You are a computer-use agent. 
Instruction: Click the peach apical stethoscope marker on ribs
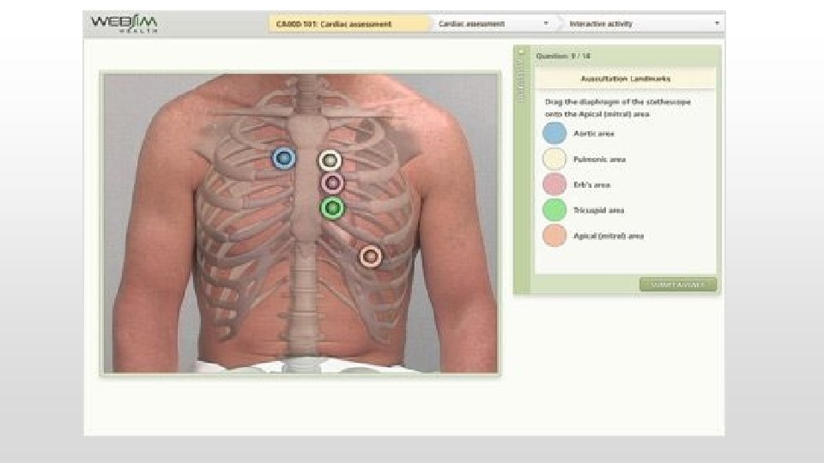coord(371,256)
